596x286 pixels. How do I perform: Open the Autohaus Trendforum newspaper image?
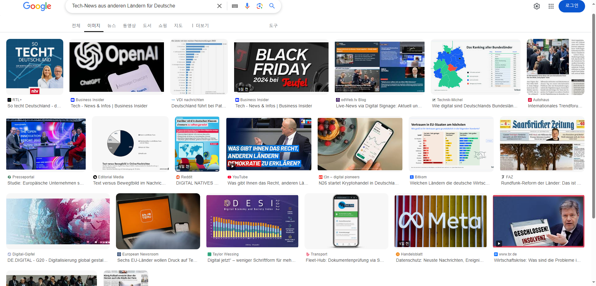(x=555, y=67)
